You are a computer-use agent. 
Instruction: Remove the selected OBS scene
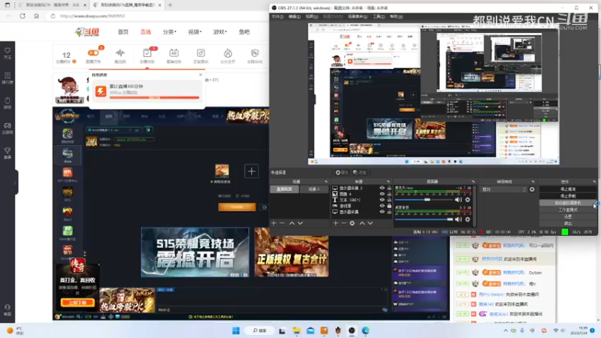pos(282,223)
